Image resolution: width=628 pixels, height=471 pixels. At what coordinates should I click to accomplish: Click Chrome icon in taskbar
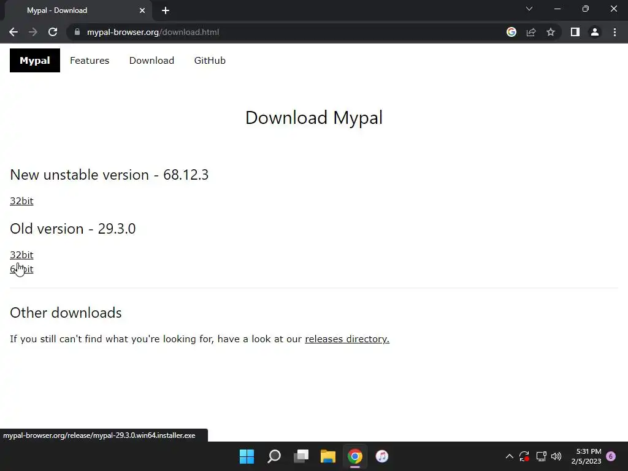[x=355, y=456]
